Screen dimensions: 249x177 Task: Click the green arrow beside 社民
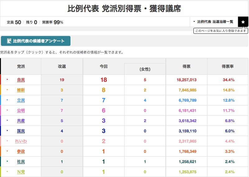(7, 161)
